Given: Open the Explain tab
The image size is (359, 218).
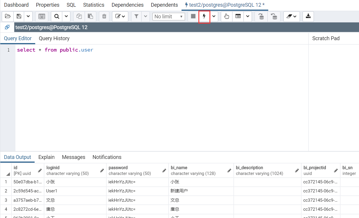Looking at the screenshot, I should (46, 157).
